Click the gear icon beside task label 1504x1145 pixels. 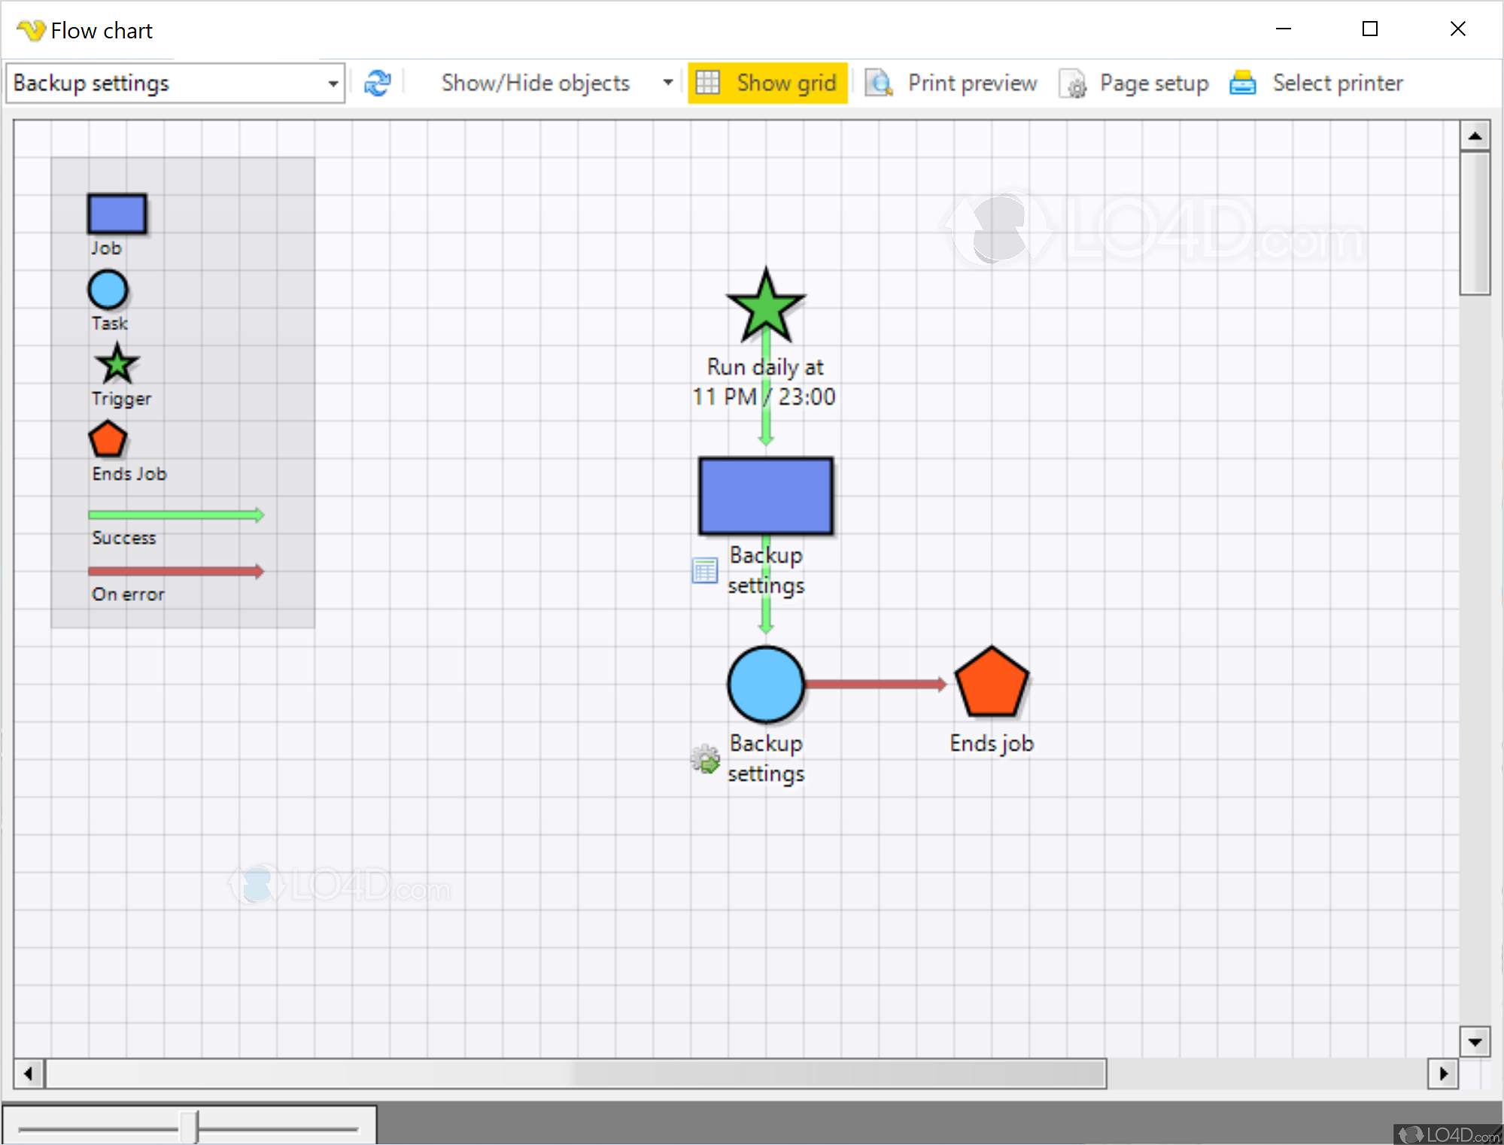[705, 759]
